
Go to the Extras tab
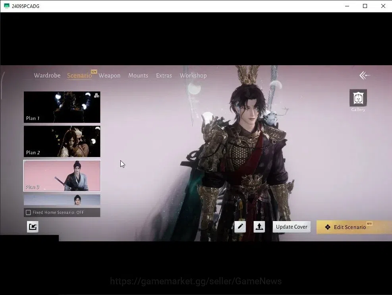pos(164,75)
